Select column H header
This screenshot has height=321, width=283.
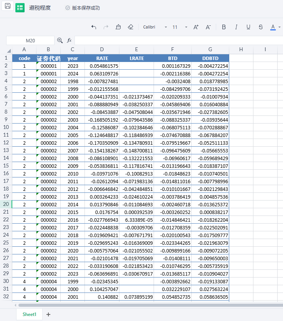241,49
